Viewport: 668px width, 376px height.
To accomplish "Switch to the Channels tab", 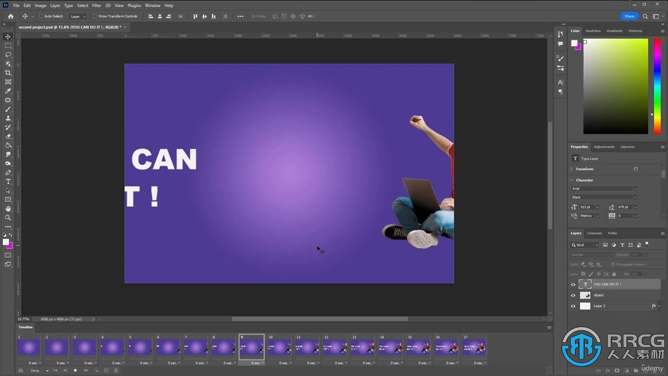I will pos(594,233).
